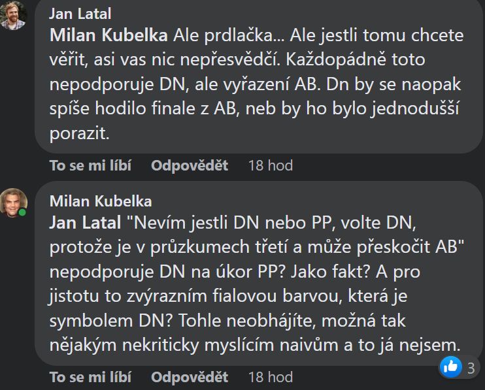Open the reaction count showing 3

[x=471, y=367]
